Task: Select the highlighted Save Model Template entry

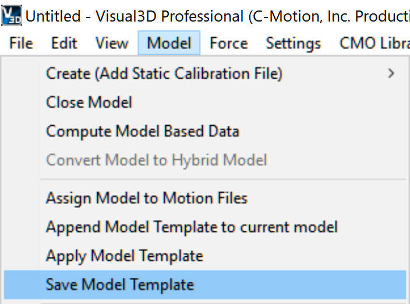Action: click(205, 285)
